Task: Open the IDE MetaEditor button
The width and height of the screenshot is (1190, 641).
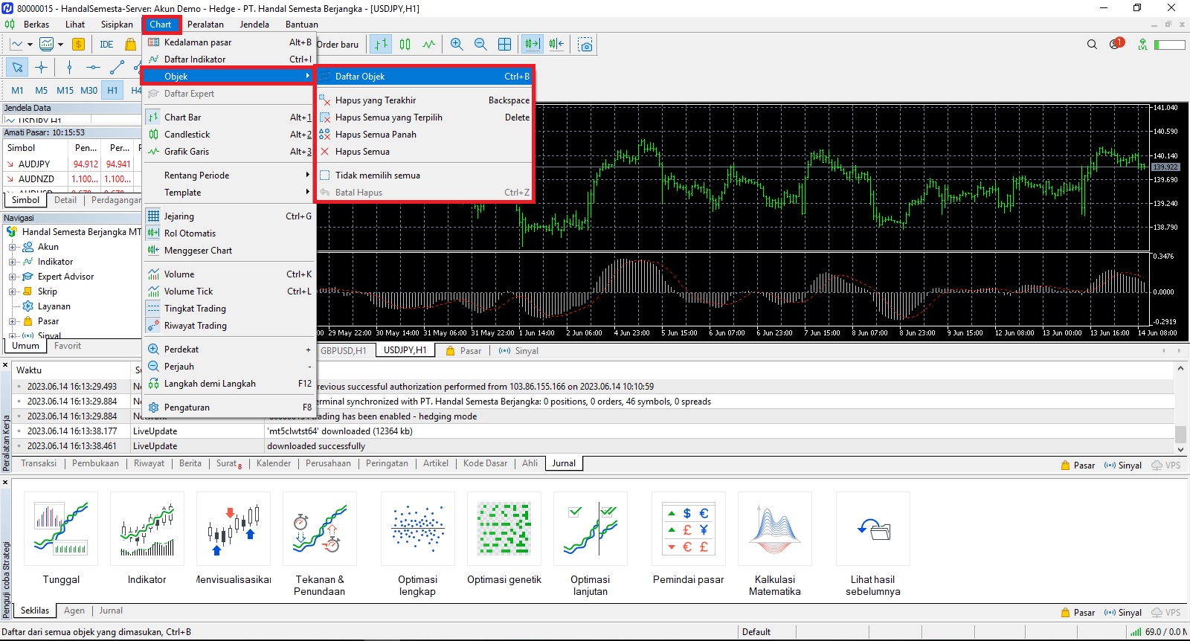Action: click(x=106, y=45)
